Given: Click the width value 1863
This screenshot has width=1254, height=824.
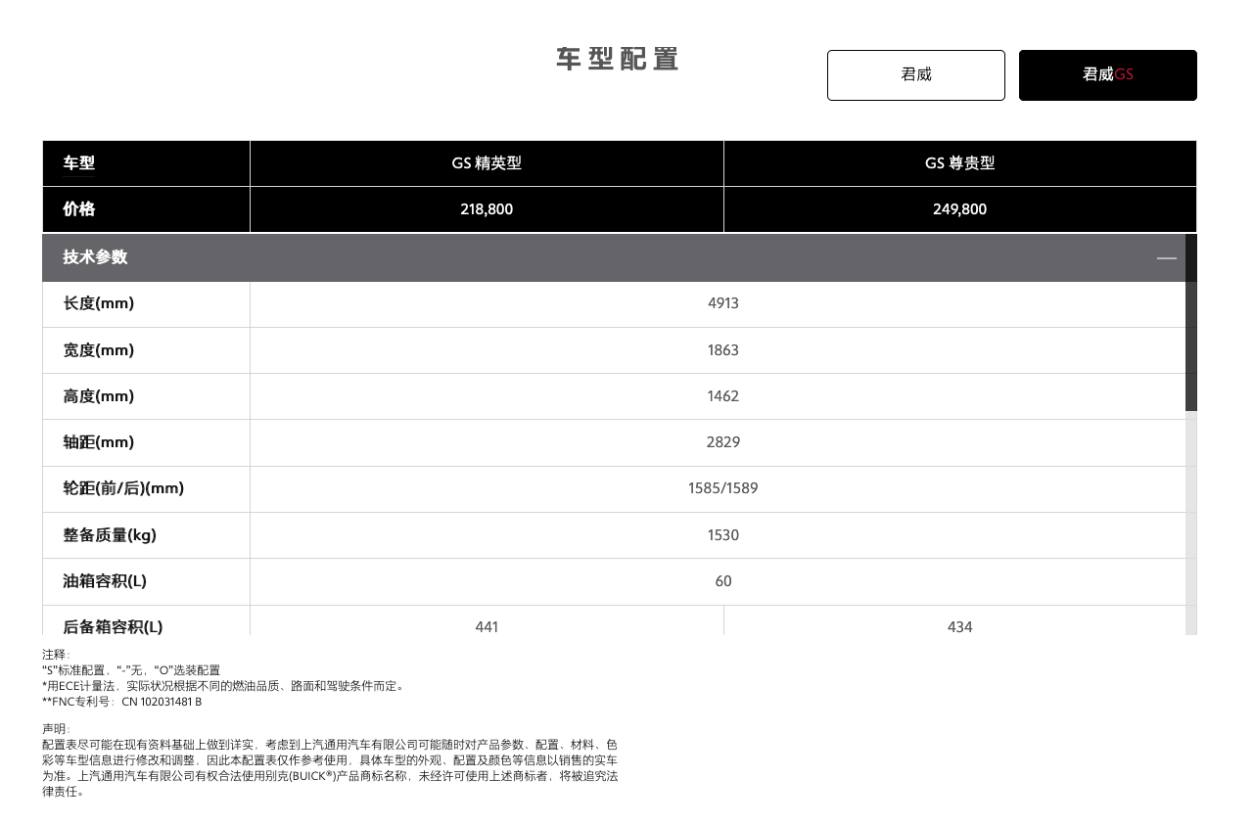Looking at the screenshot, I should click(x=723, y=350).
